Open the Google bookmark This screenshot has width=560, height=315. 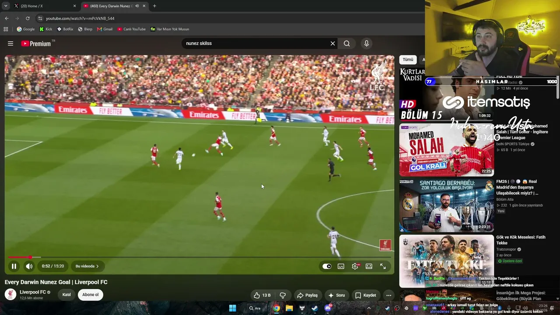tap(26, 29)
